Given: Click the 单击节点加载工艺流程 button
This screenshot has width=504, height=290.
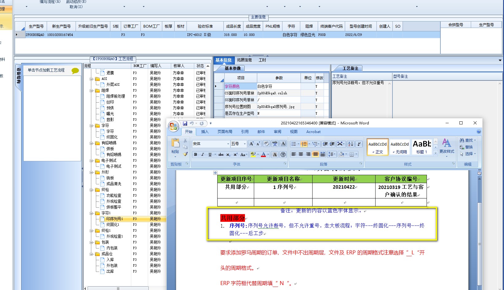Looking at the screenshot, I should pos(46,70).
